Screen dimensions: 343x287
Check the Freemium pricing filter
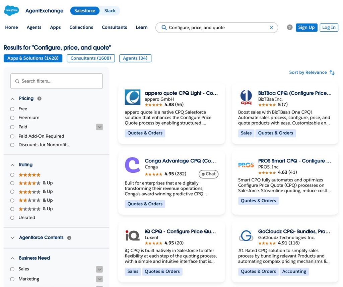coord(12,118)
